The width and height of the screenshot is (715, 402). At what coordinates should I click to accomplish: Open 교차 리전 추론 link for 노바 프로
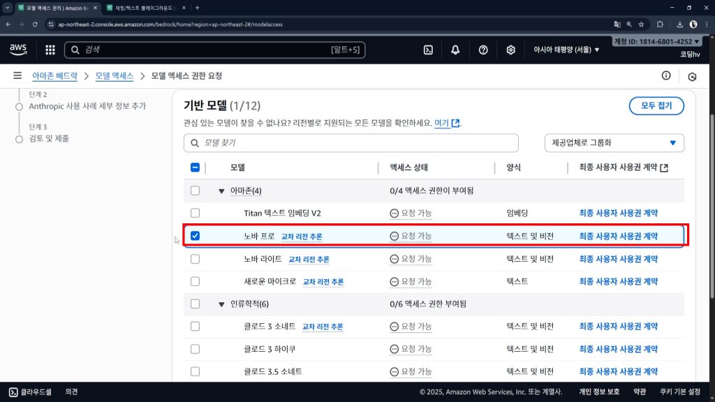(x=302, y=236)
